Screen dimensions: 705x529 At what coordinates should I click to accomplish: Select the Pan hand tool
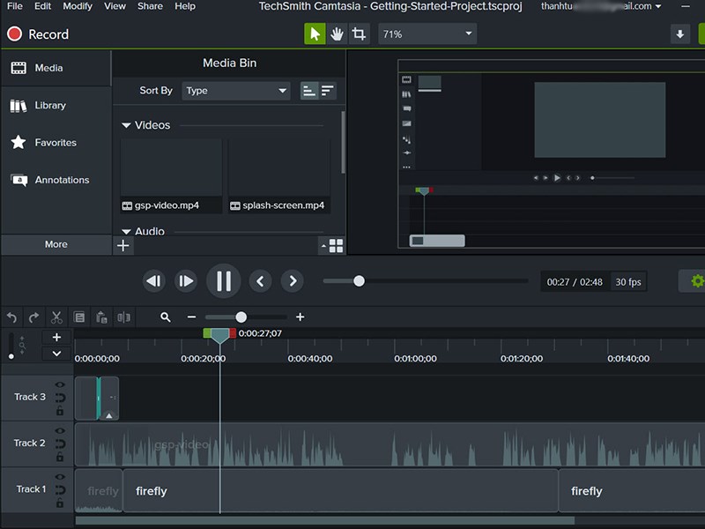[338, 34]
